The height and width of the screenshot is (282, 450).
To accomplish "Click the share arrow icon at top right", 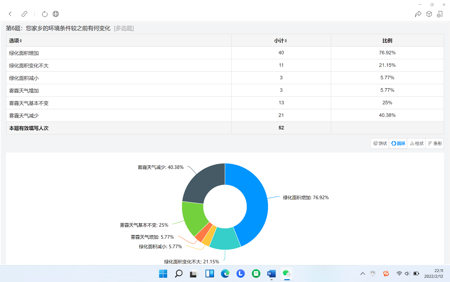I will pos(418,14).
